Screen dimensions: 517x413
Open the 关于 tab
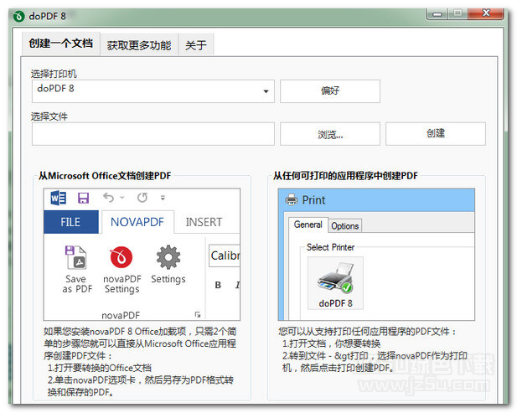click(196, 45)
